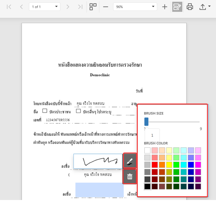
Task: Click the brush size slider handle
Action: click(146, 122)
